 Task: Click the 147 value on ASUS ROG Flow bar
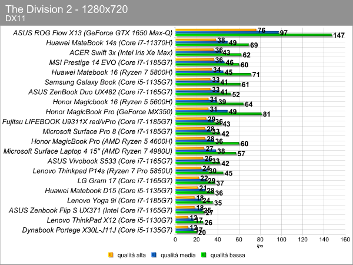point(339,35)
